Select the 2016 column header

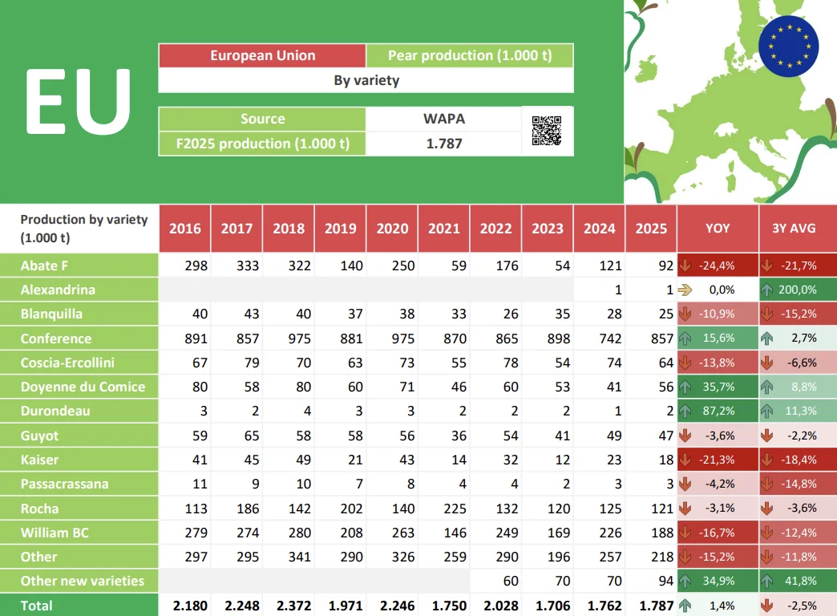(x=185, y=229)
